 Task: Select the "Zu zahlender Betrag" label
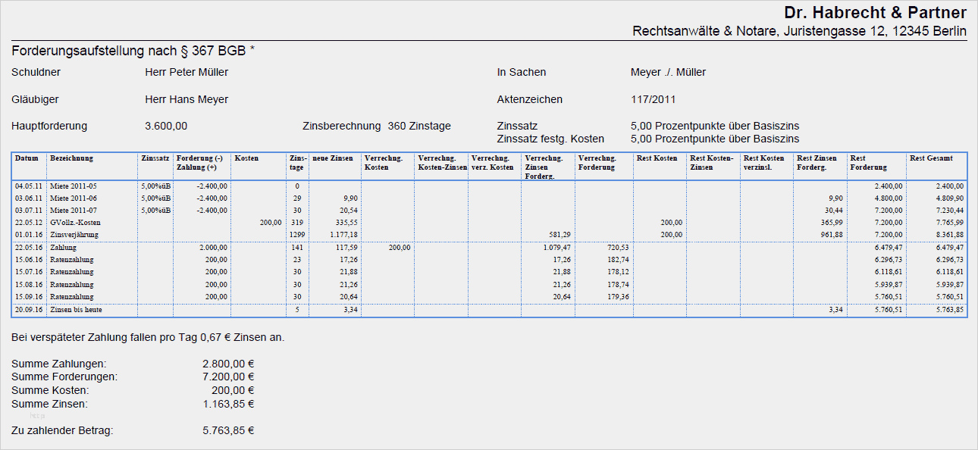coord(62,430)
